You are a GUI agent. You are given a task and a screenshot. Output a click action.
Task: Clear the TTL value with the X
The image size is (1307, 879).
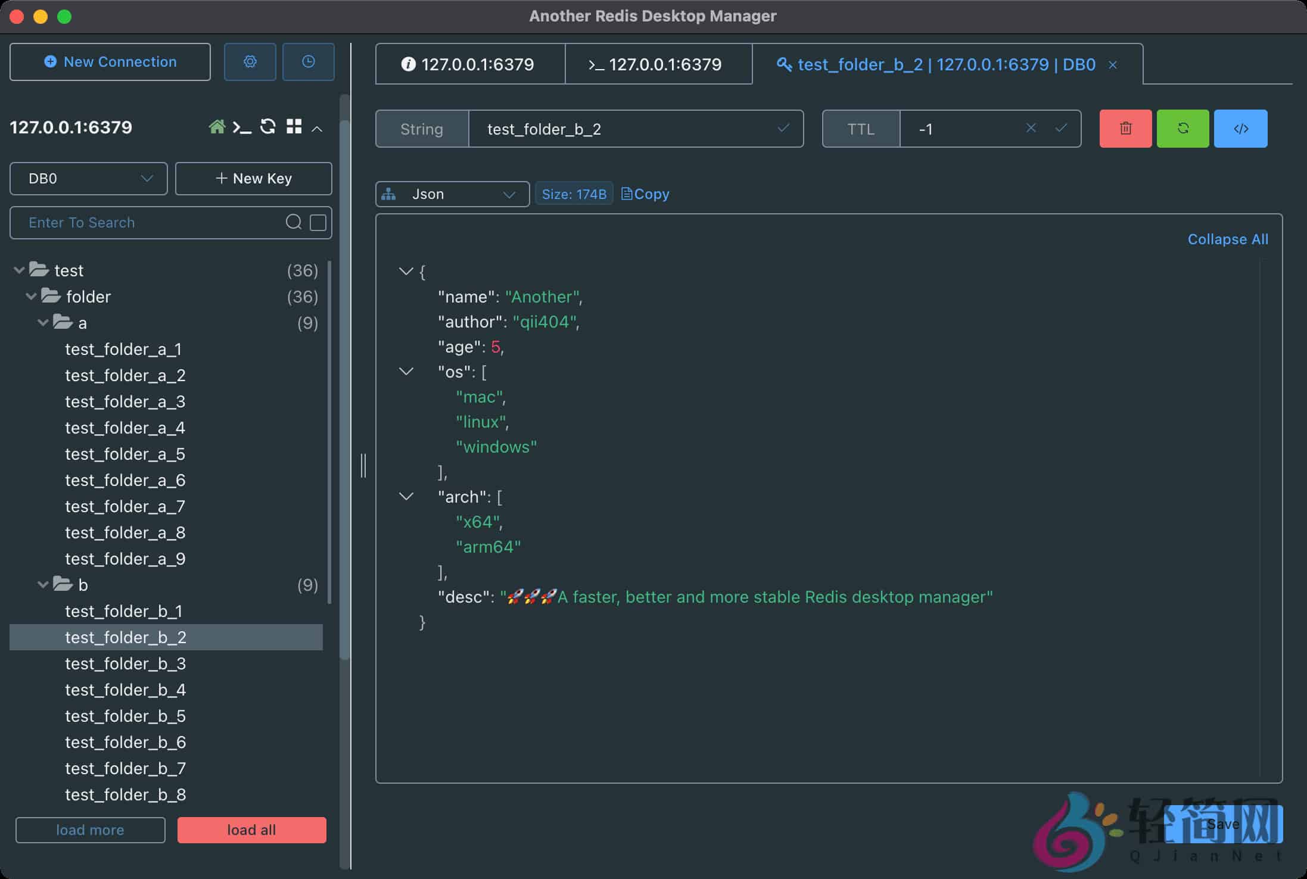click(1030, 128)
